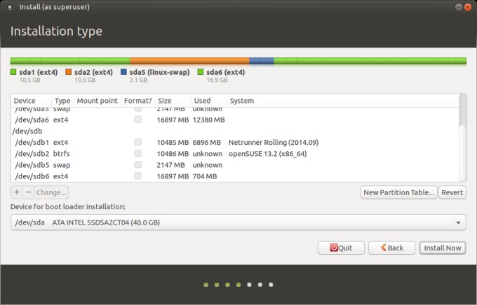Click the Revert button
Image resolution: width=477 pixels, height=305 pixels.
tap(452, 192)
